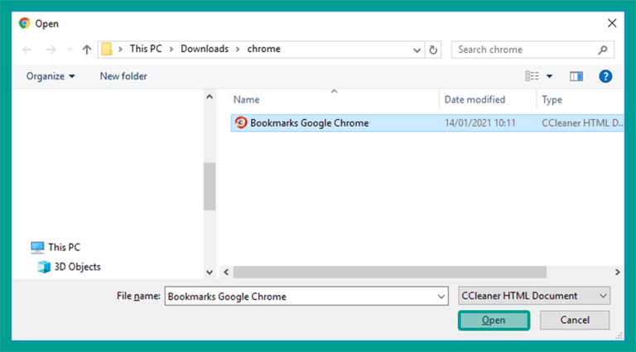
Task: Refresh the chrome folder view
Action: (433, 50)
